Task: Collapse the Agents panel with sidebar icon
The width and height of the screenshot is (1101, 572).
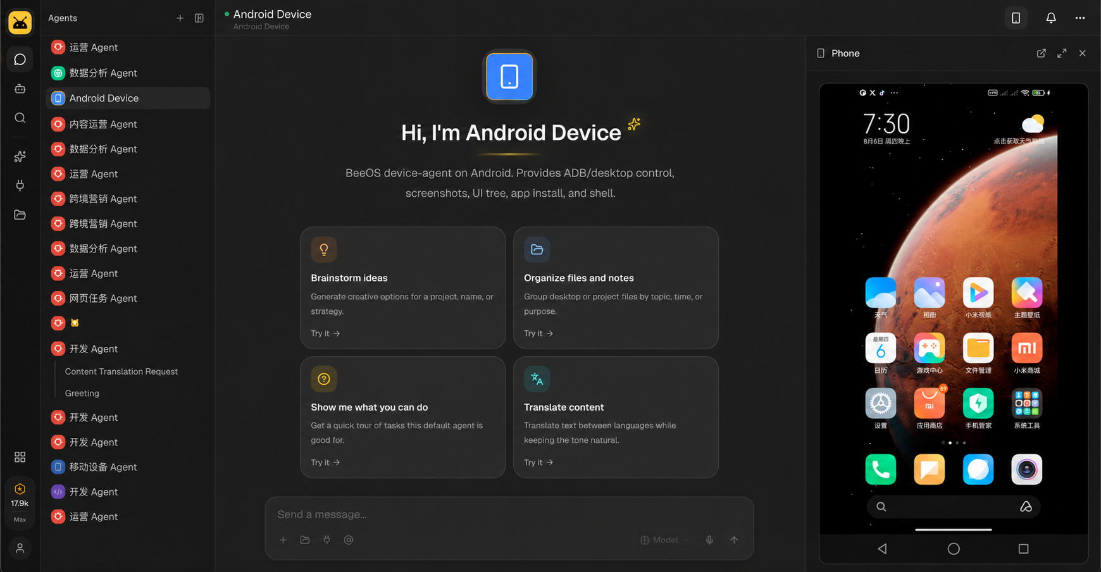Action: pyautogui.click(x=199, y=18)
